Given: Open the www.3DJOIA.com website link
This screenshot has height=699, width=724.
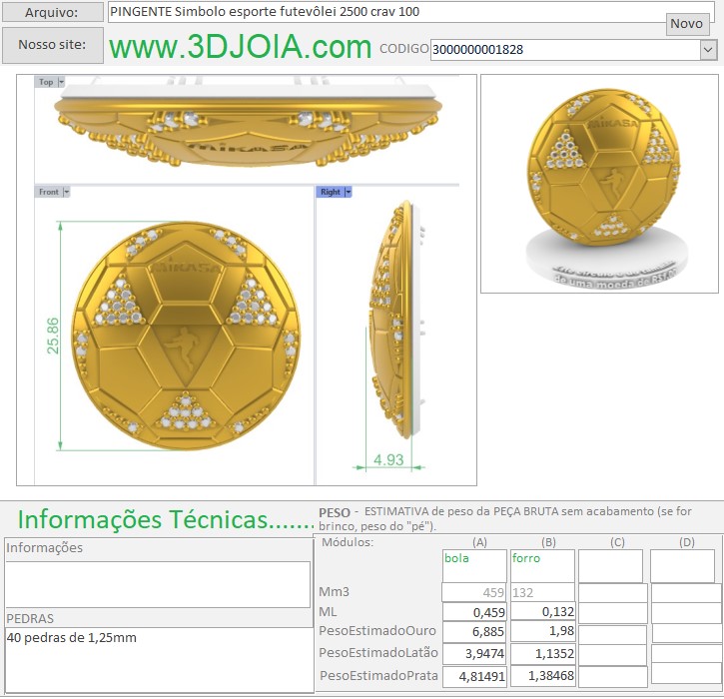Looking at the screenshot, I should [240, 47].
